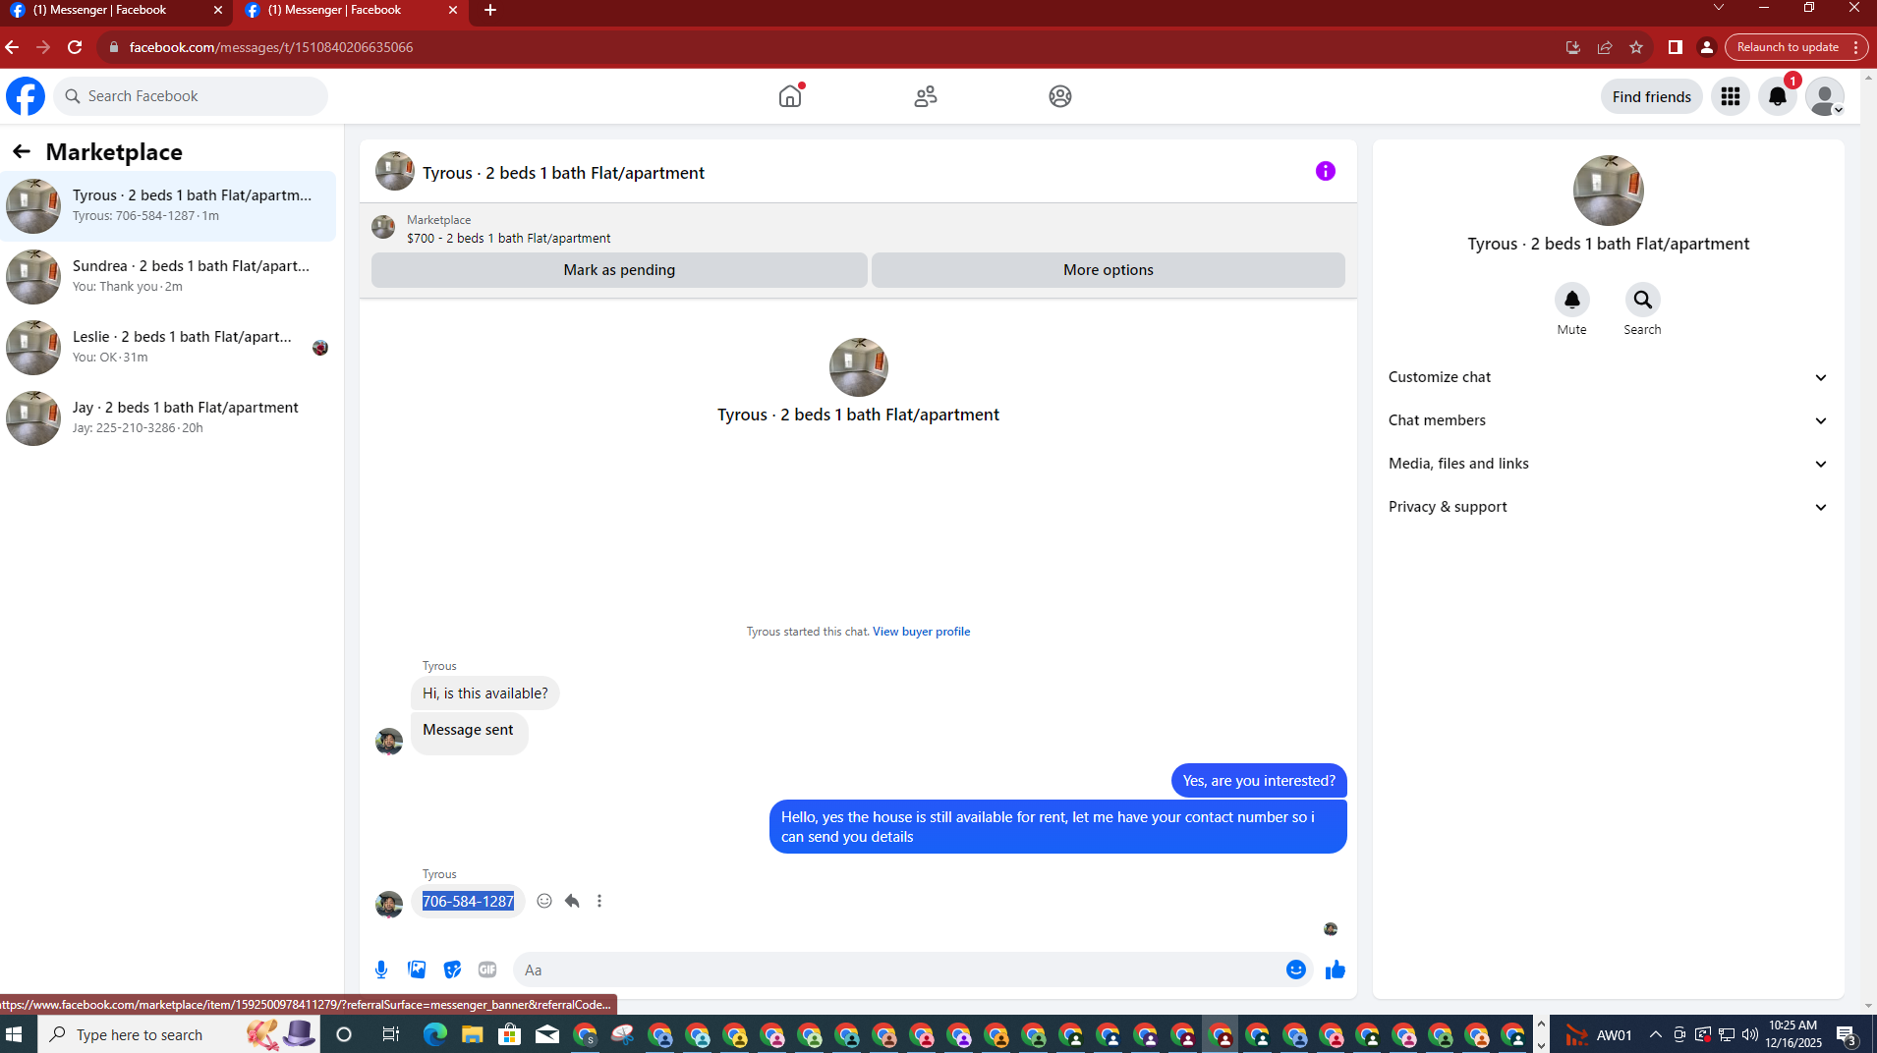Open the Facebook menu grid icon
The height and width of the screenshot is (1053, 1877).
point(1730,96)
